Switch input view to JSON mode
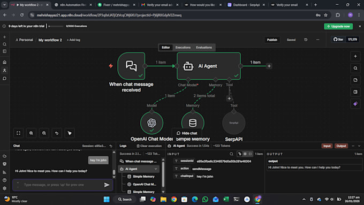The image size is (364, 205). [251, 154]
